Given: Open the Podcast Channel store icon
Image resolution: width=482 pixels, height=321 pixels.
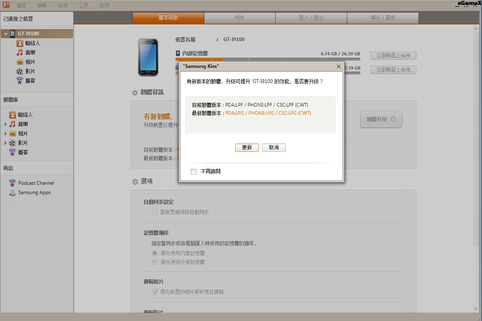Looking at the screenshot, I should [x=12, y=183].
